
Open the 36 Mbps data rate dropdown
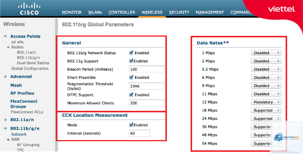(266, 127)
